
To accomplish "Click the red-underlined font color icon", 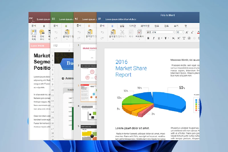I will tap(198, 32).
